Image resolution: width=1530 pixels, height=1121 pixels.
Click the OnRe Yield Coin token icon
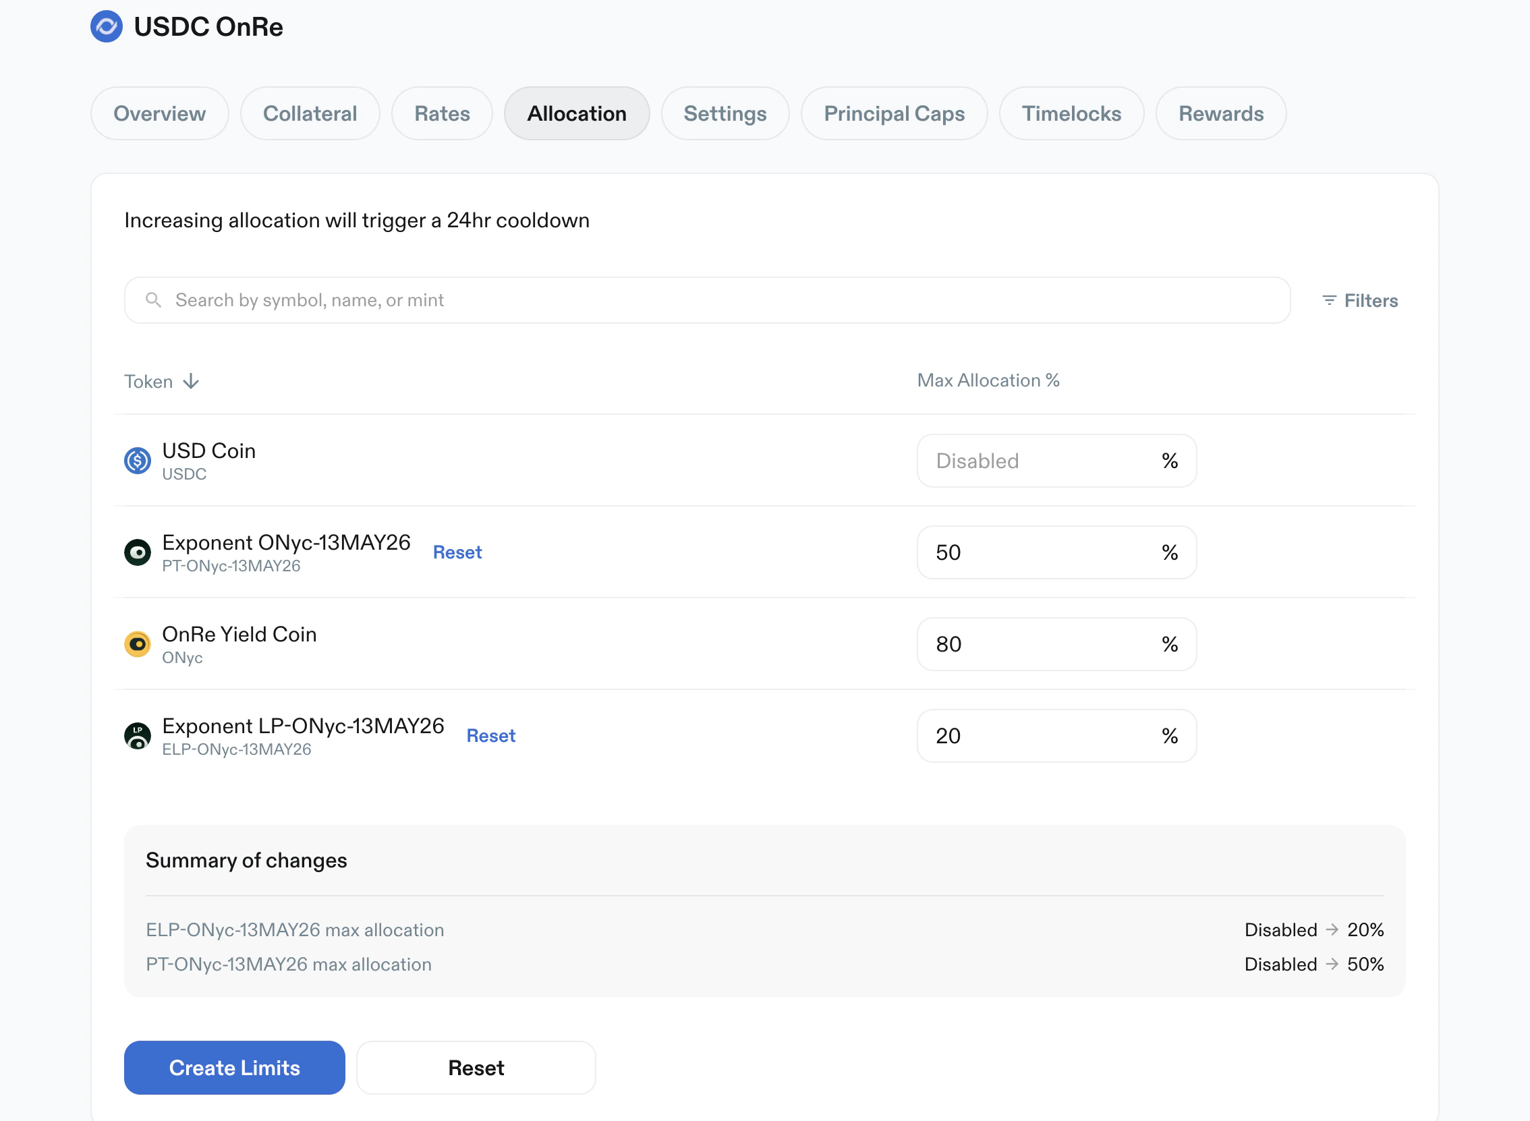click(138, 644)
